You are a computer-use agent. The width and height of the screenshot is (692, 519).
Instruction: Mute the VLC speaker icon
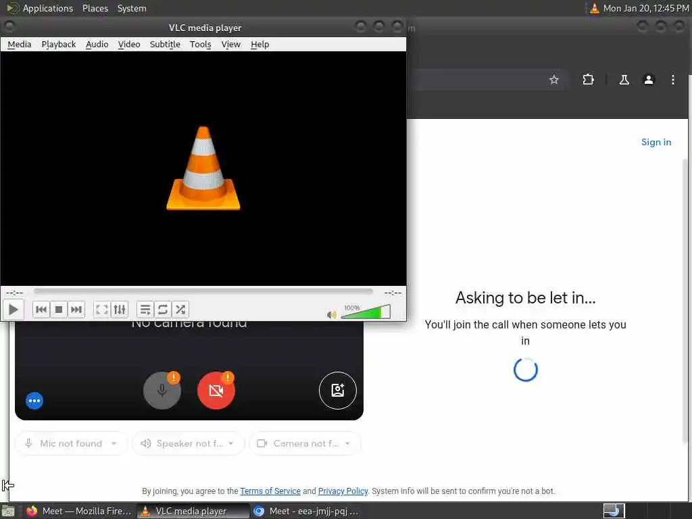click(331, 315)
